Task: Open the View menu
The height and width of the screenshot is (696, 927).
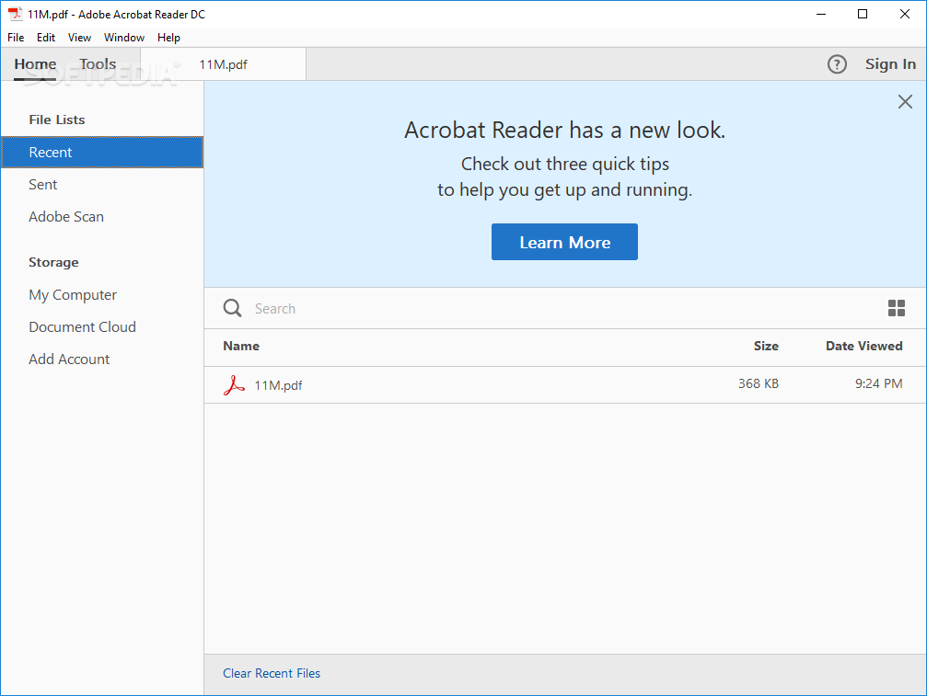Action: (79, 38)
